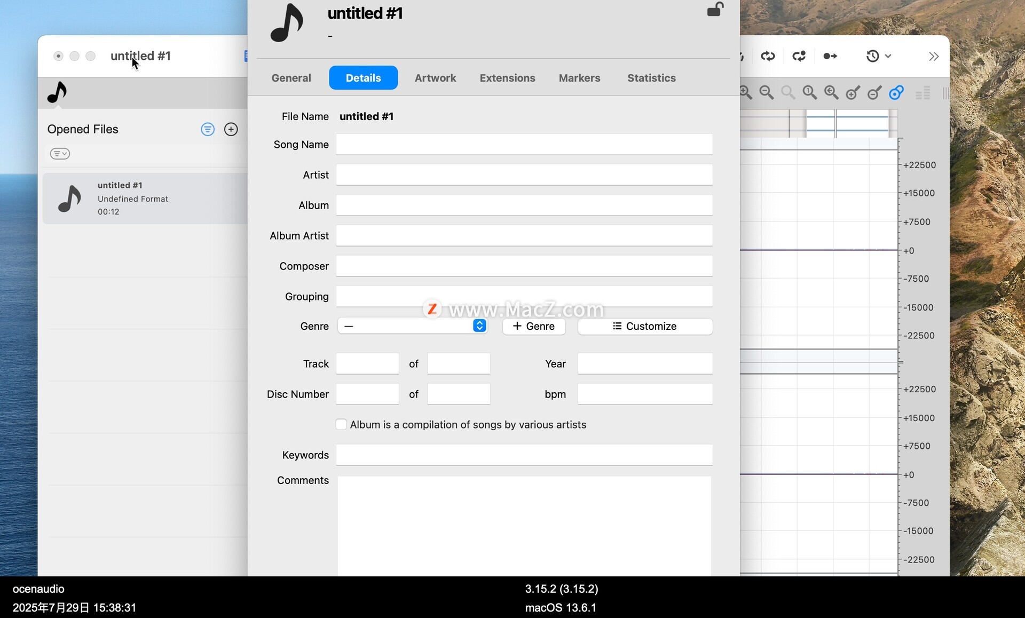Viewport: 1025px width, 618px height.
Task: Click the lower channel waveform area
Action: [819, 474]
